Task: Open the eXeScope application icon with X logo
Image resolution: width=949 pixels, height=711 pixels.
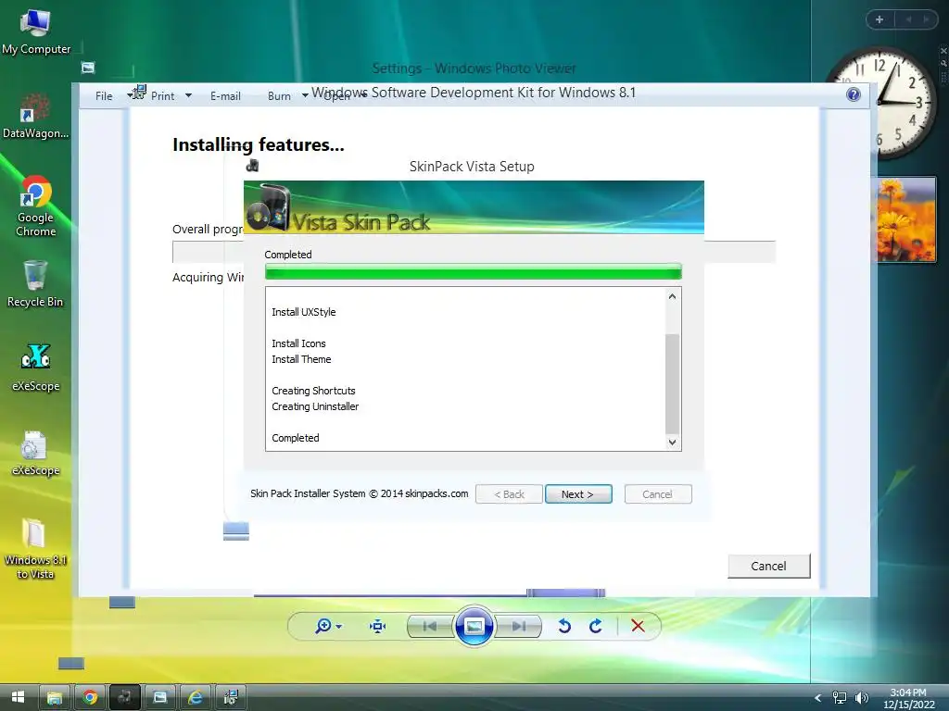Action: point(35,368)
